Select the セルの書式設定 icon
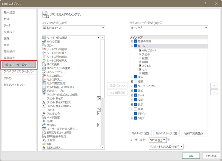The width and height of the screenshot is (222, 161). 44,83
